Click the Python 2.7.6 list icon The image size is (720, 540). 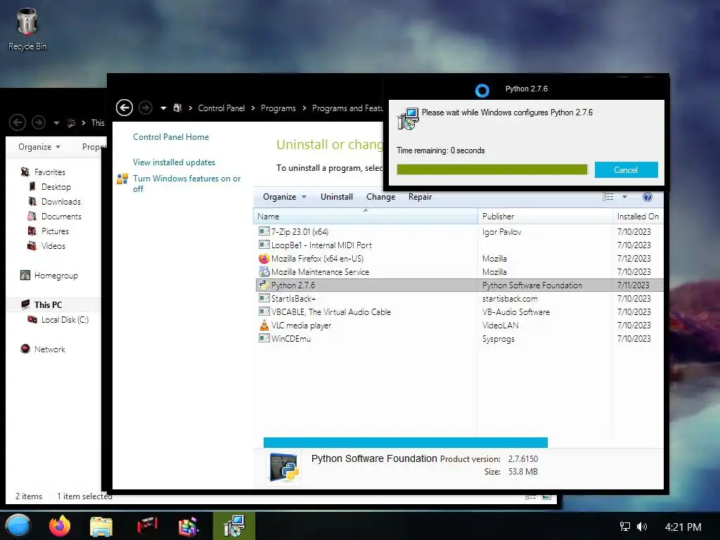click(264, 285)
